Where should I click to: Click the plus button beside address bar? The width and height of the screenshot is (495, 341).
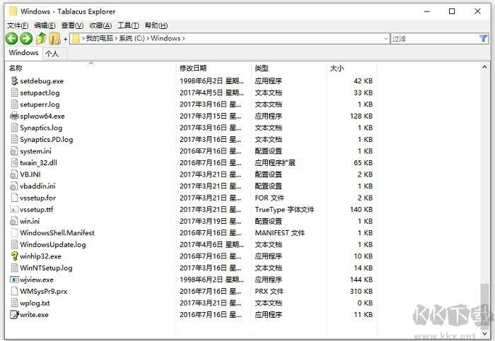tap(65, 39)
